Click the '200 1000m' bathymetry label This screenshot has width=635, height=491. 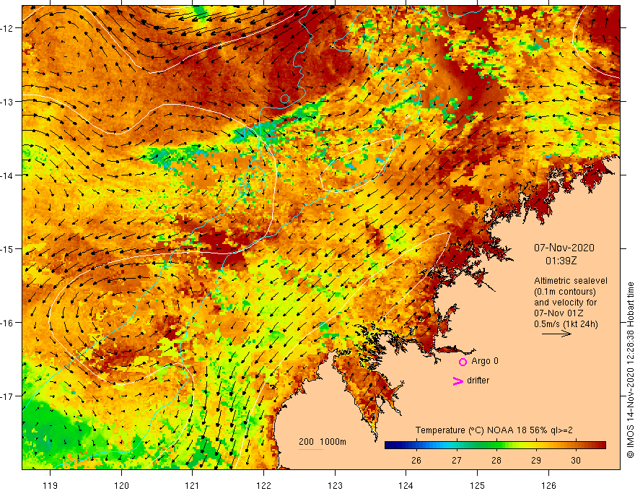pyautogui.click(x=323, y=442)
